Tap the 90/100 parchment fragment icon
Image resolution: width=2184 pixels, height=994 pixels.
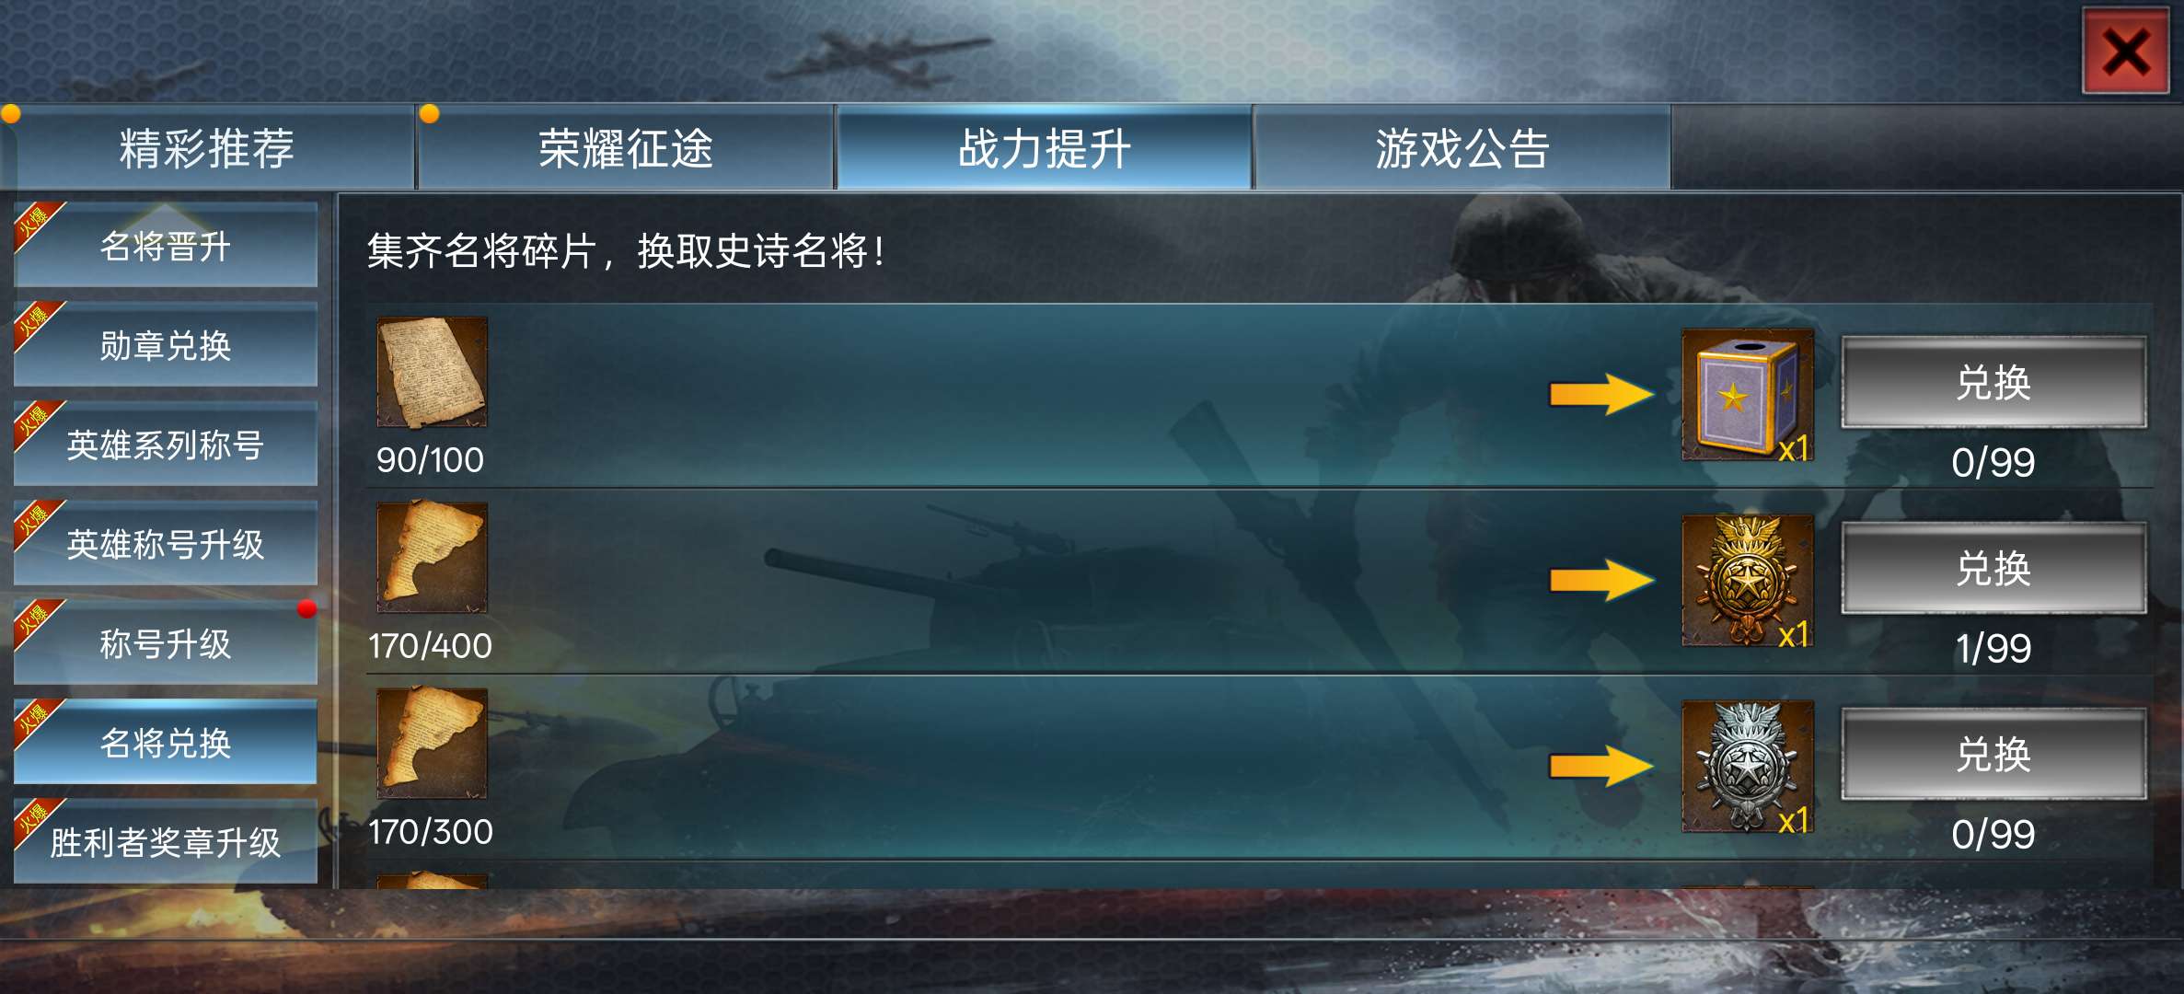coord(432,372)
